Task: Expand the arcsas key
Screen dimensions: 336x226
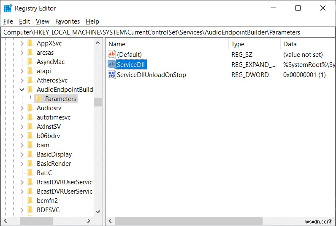Action: [x=22, y=53]
